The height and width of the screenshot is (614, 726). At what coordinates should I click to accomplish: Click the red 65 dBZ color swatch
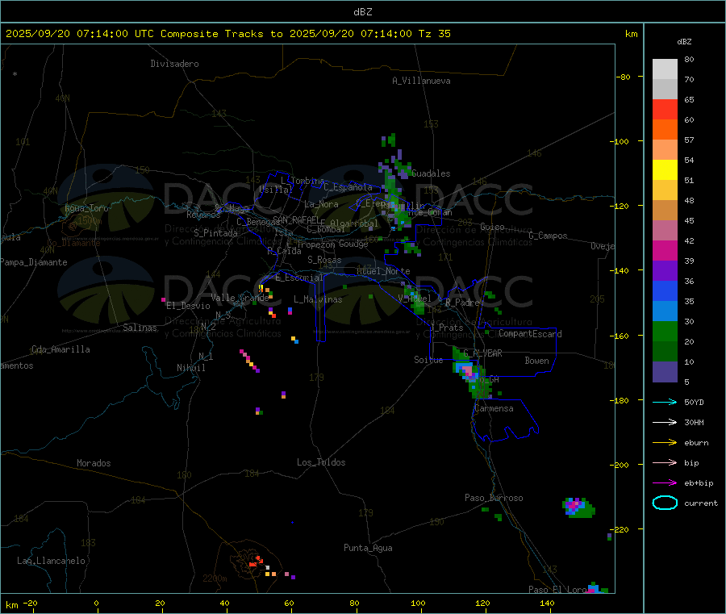click(665, 109)
